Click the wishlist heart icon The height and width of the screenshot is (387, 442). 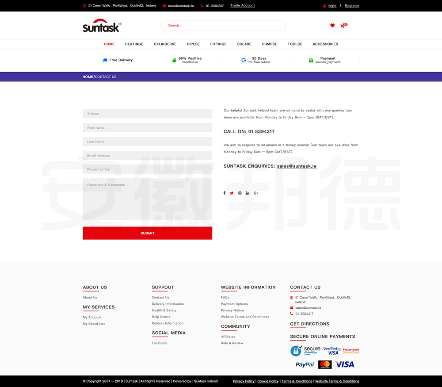point(332,26)
